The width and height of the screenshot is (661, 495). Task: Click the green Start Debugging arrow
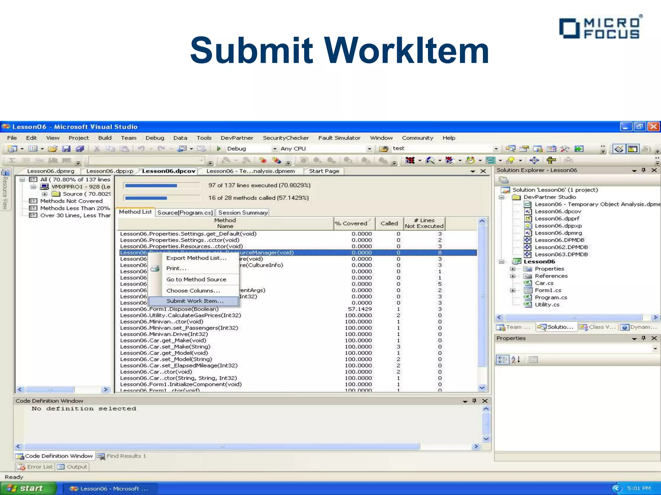[x=219, y=149]
